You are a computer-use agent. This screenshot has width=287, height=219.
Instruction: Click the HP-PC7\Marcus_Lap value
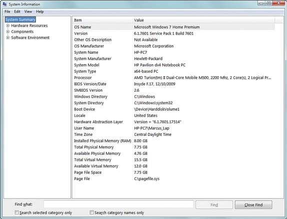151,128
